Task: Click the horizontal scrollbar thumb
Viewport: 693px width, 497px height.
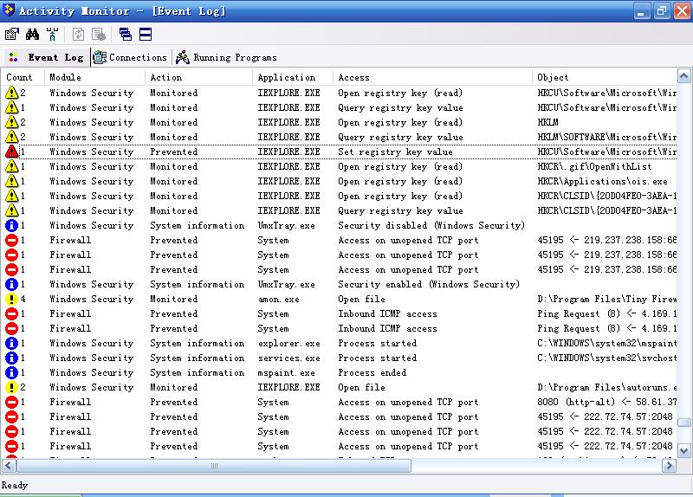Action: [x=214, y=465]
